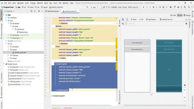Open the Pixel device dropdown
The height and width of the screenshot is (109, 194).
click(134, 19)
